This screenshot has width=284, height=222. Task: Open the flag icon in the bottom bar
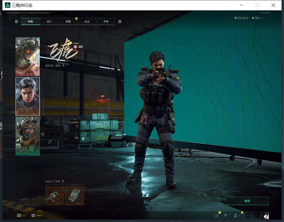pyautogui.click(x=225, y=215)
